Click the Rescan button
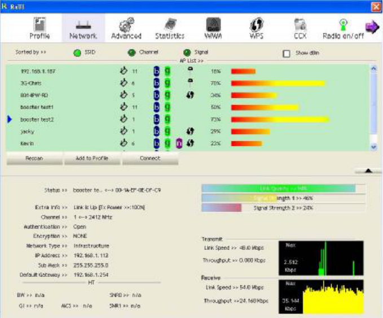Screen dimensions: 383x318 34,158
